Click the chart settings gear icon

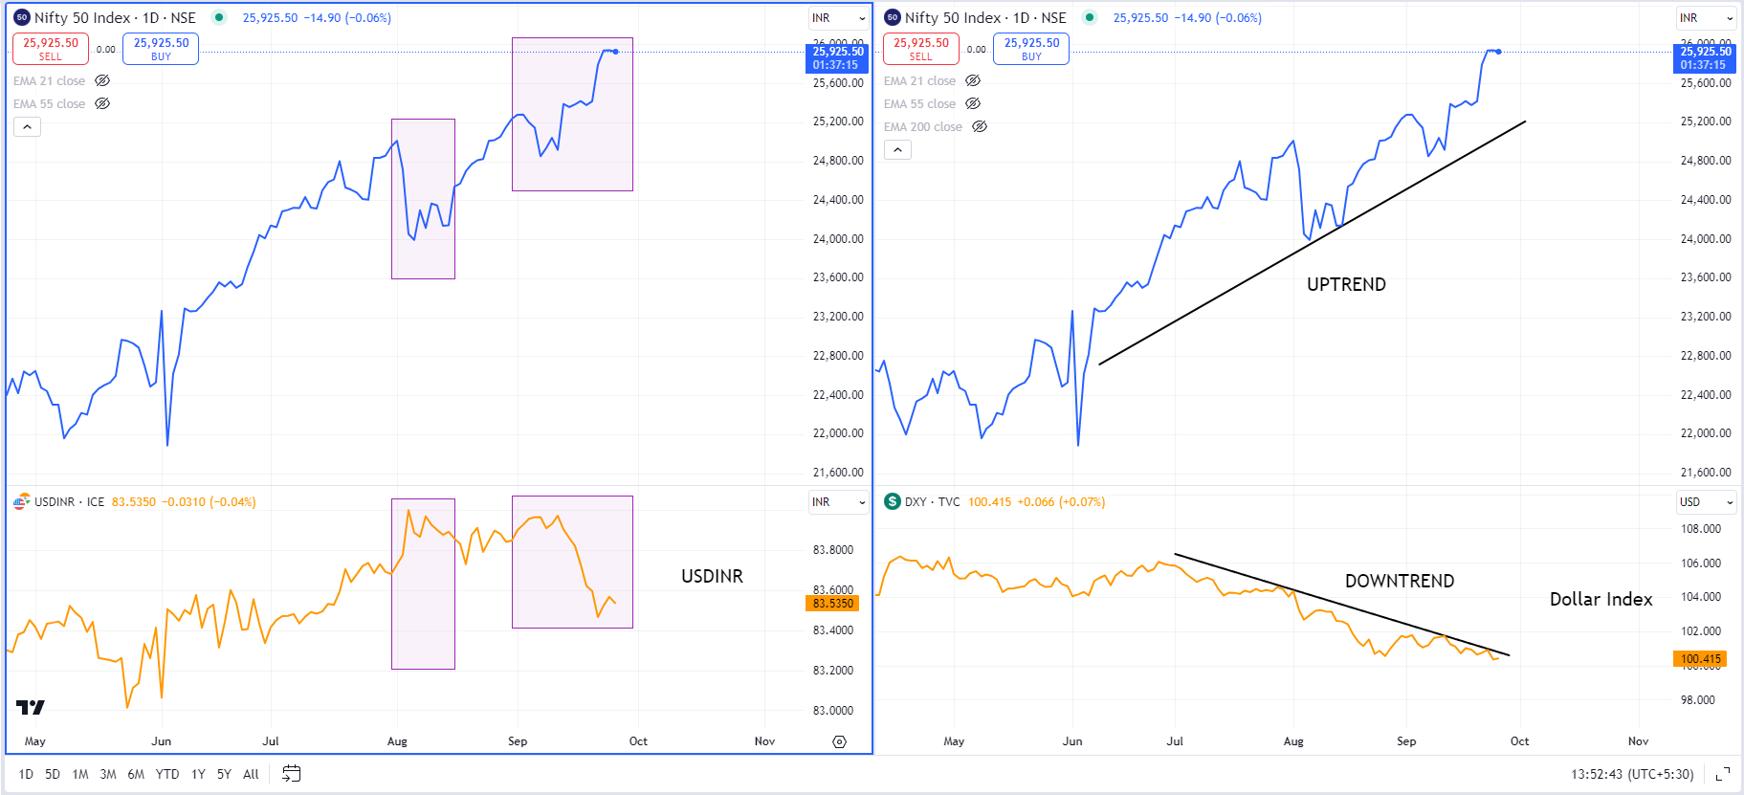click(839, 741)
